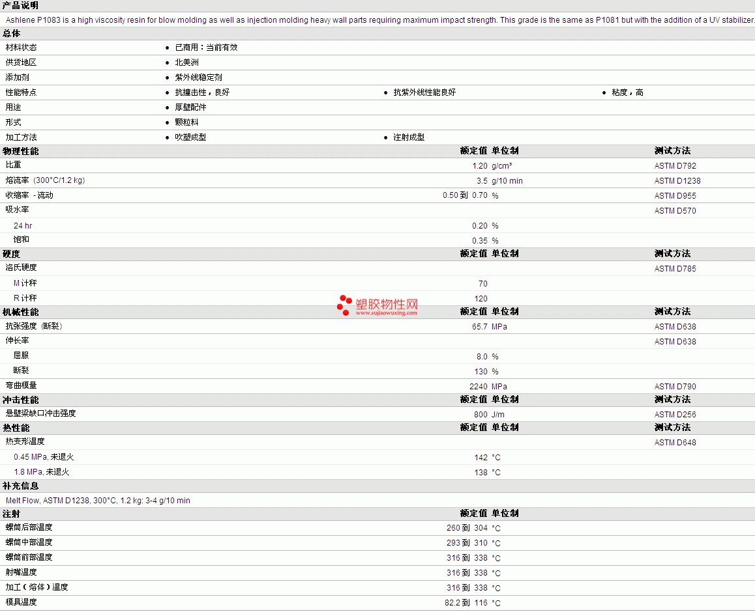The height and width of the screenshot is (612, 755).
Task: Click the 模具温度 row label
Action: coord(21,602)
